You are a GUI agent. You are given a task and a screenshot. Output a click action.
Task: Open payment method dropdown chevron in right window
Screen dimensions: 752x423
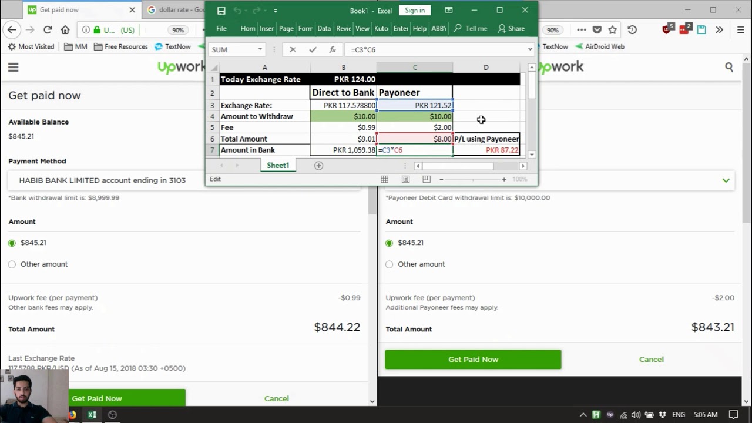[x=726, y=180]
